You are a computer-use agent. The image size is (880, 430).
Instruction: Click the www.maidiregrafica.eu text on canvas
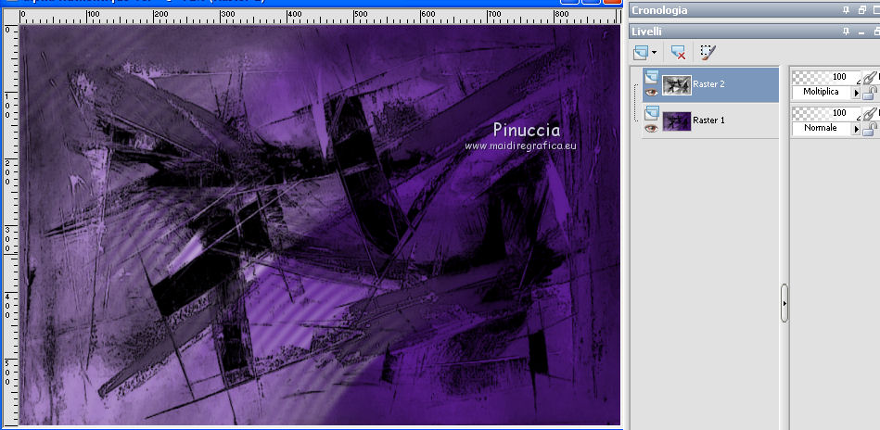520,145
